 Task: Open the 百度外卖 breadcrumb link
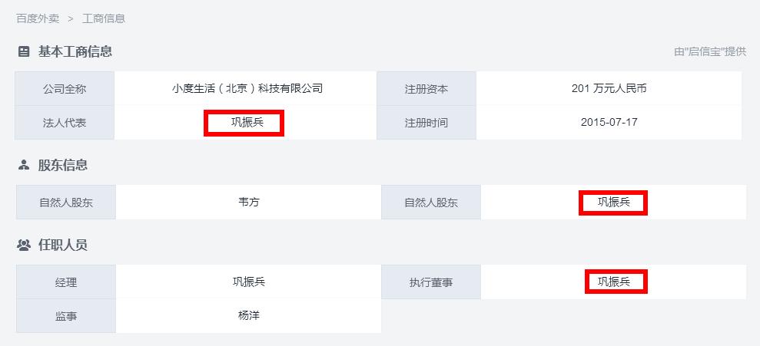click(x=38, y=19)
